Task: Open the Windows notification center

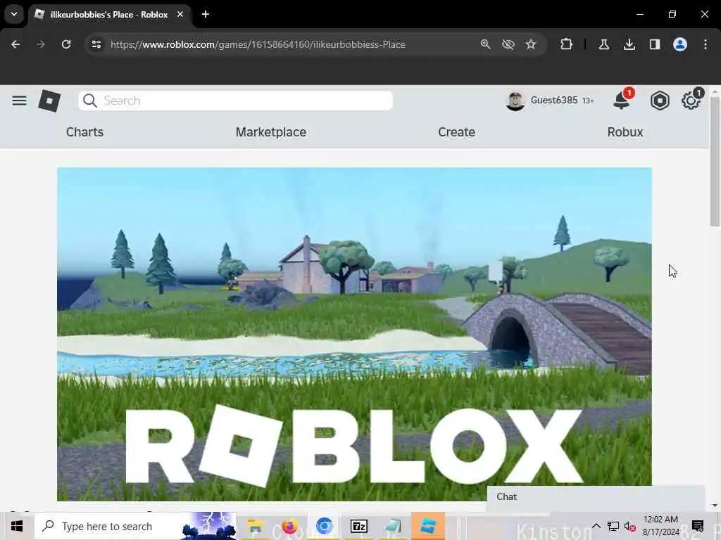Action: tap(698, 526)
